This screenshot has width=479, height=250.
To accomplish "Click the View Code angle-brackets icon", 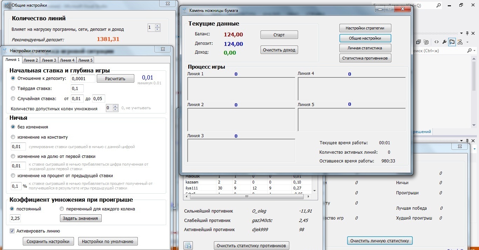I will click(x=437, y=42).
